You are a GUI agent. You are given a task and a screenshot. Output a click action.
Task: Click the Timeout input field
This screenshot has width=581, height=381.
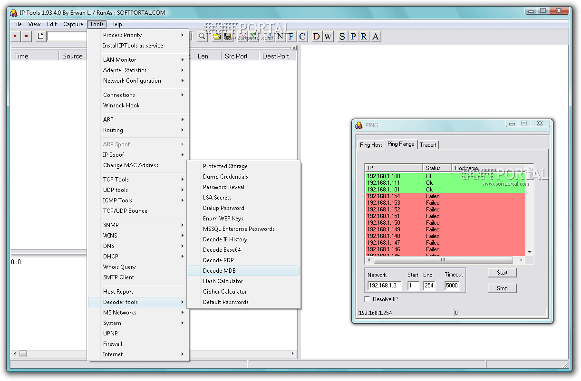click(452, 286)
